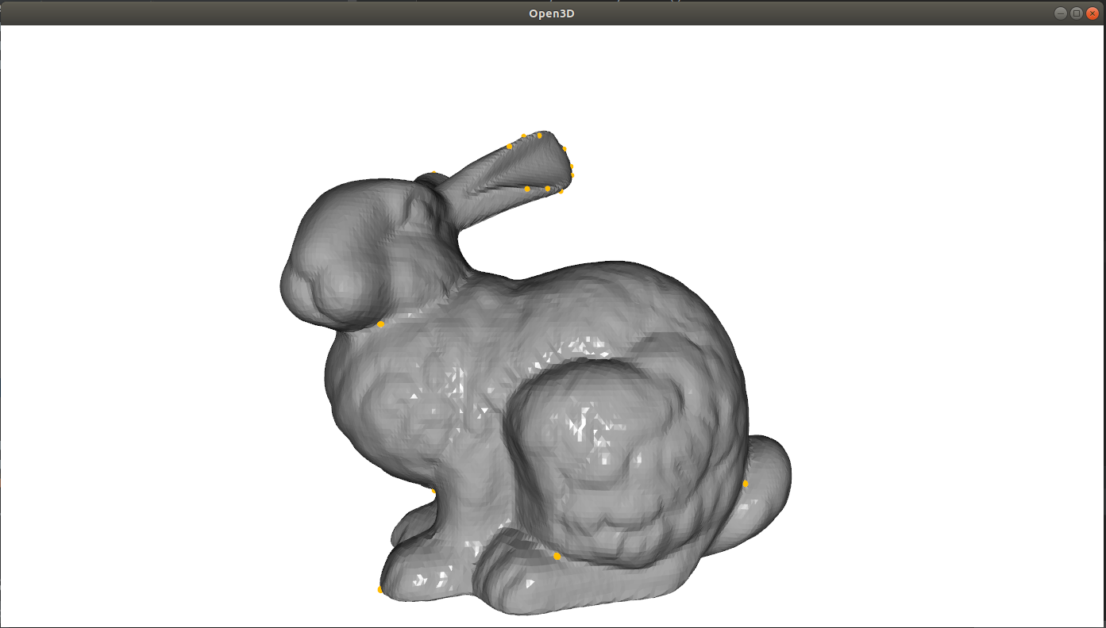The height and width of the screenshot is (628, 1106).
Task: Maximize the Open3D viewer window
Action: [1077, 13]
